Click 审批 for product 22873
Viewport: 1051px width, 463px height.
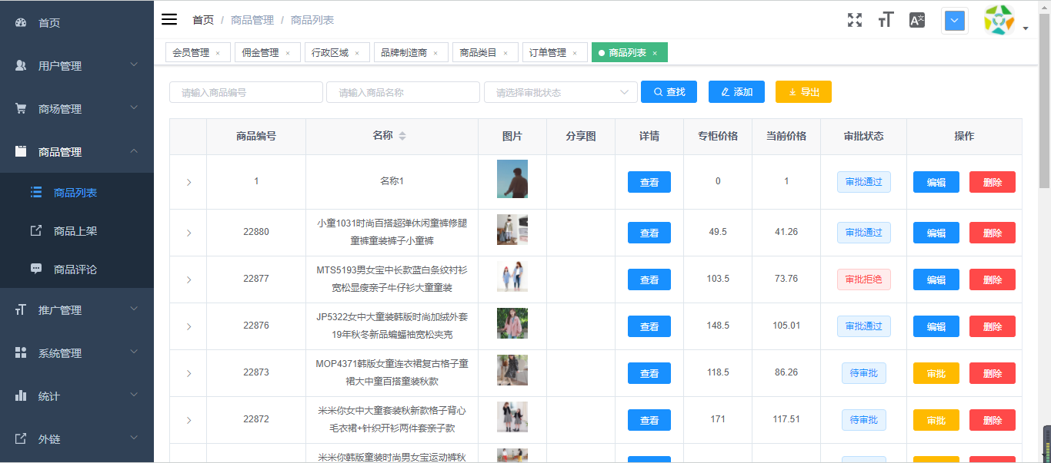coord(936,373)
